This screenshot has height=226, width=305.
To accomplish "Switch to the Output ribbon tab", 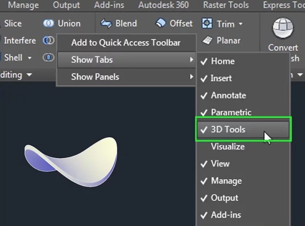I will pyautogui.click(x=66, y=5).
